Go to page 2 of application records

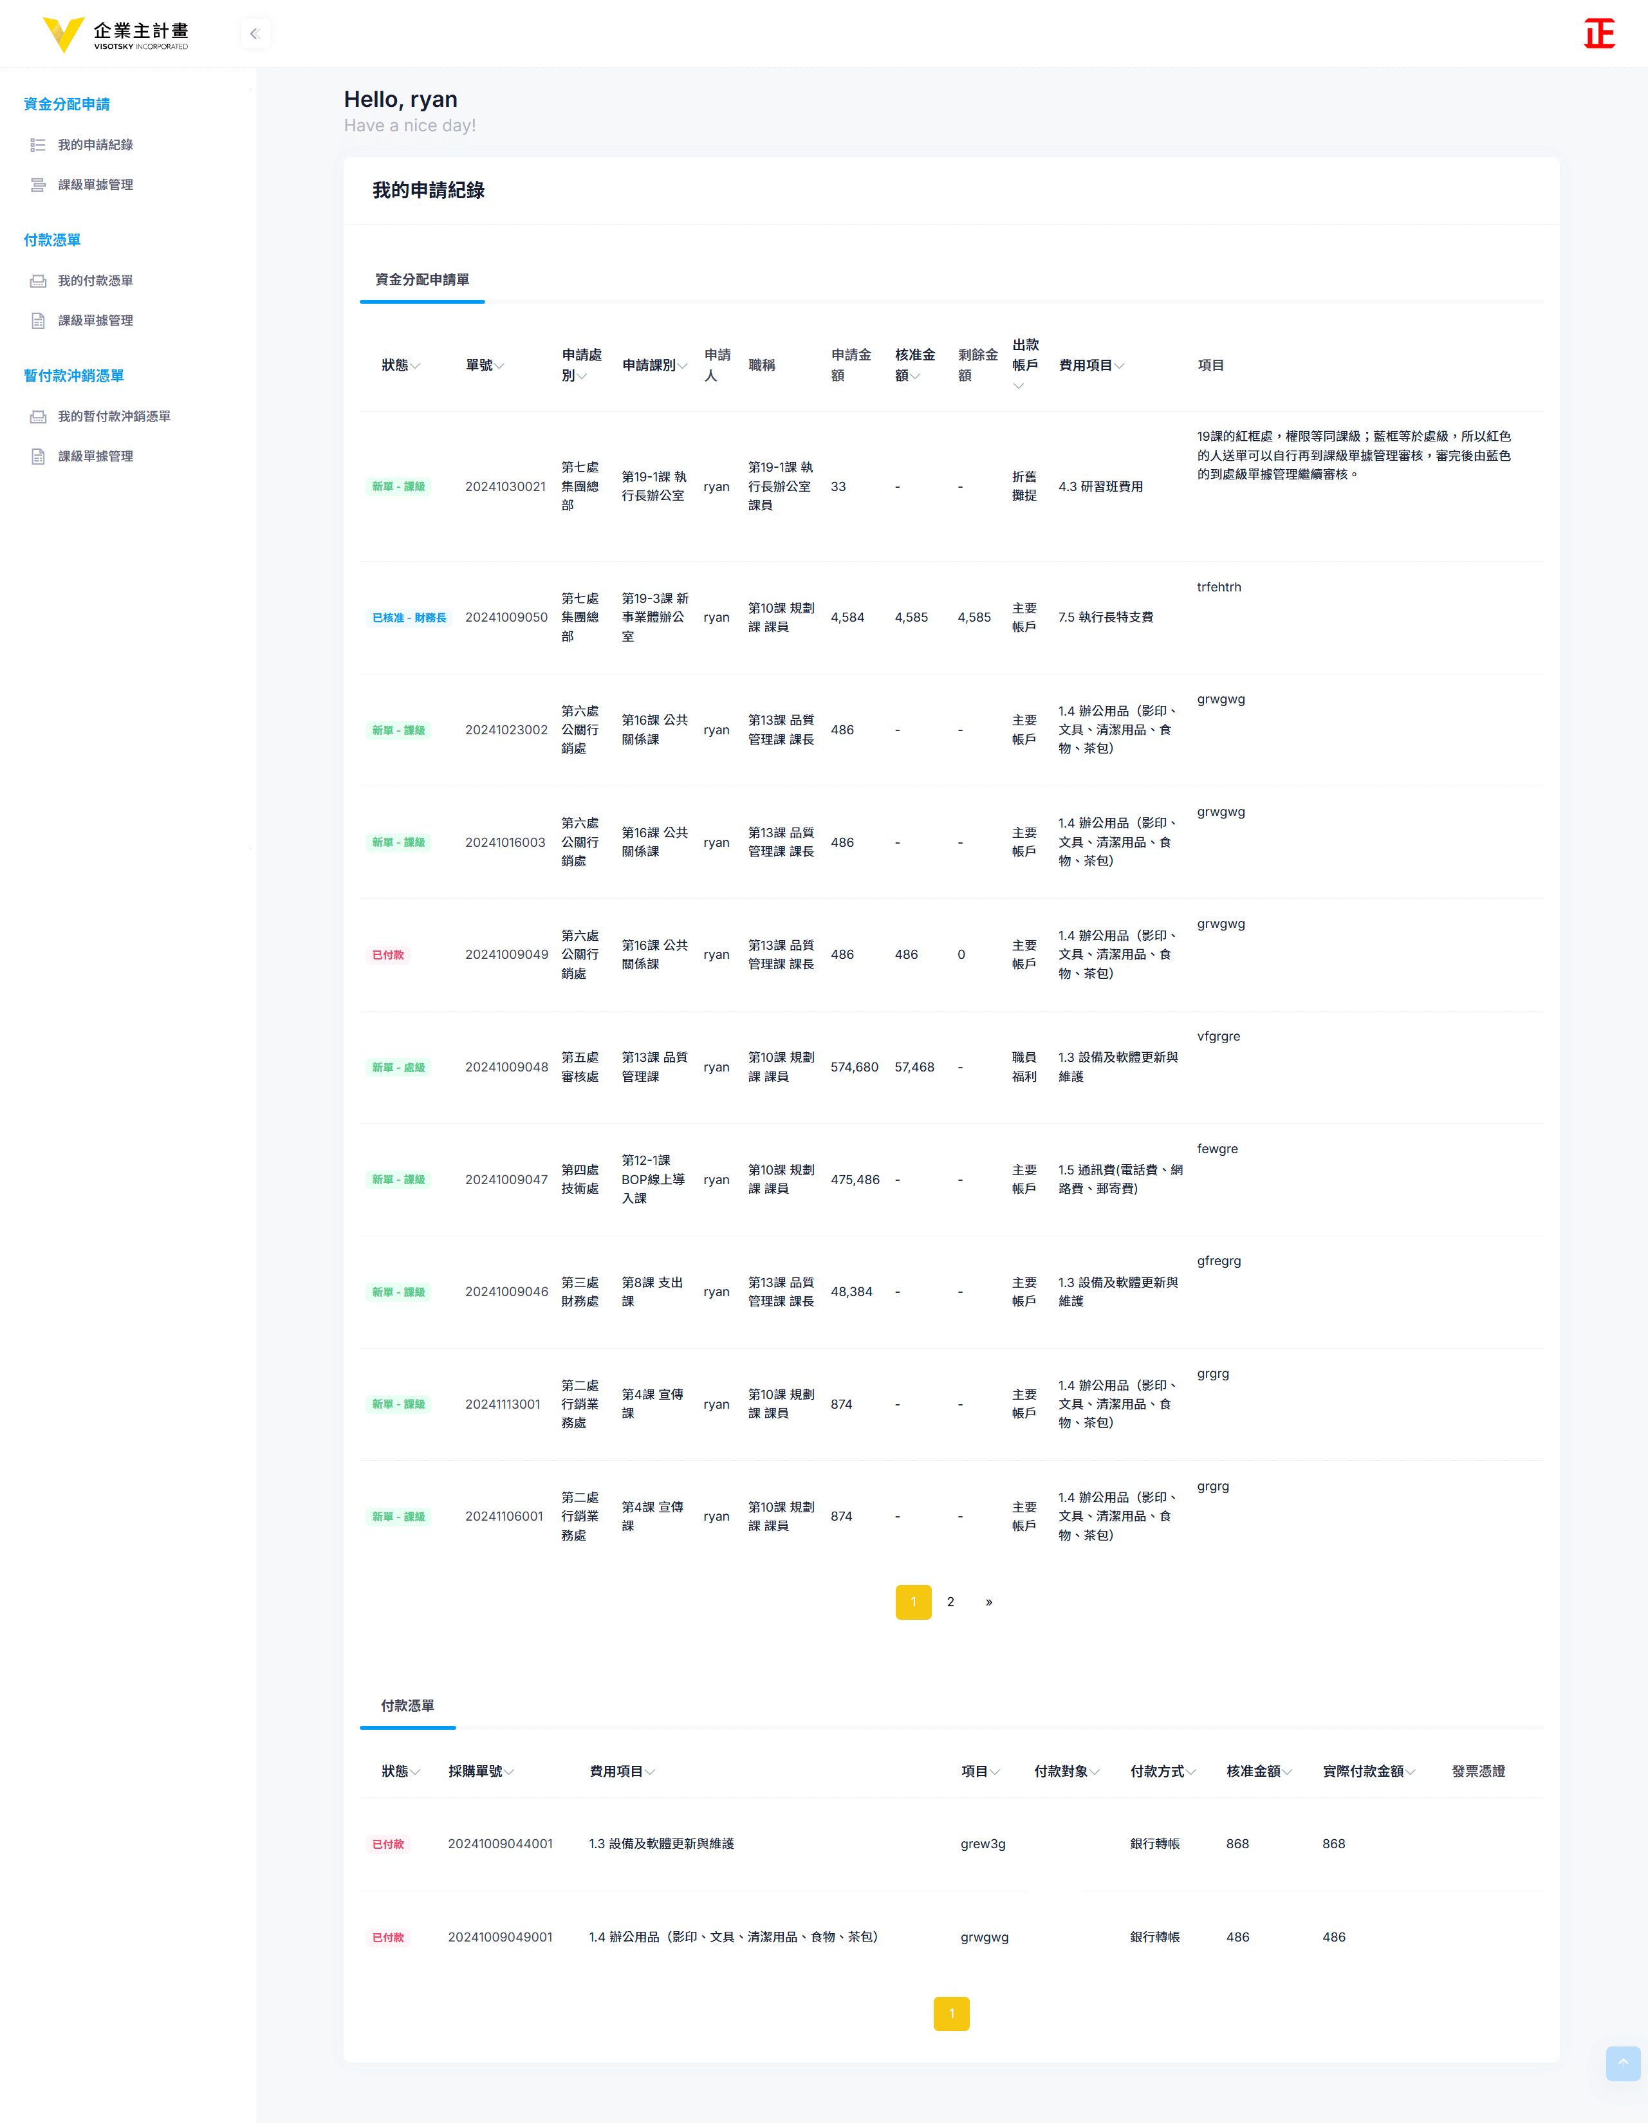click(x=950, y=1602)
